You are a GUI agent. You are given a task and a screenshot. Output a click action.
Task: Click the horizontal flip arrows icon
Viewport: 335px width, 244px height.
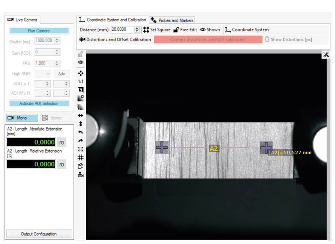pos(80,116)
